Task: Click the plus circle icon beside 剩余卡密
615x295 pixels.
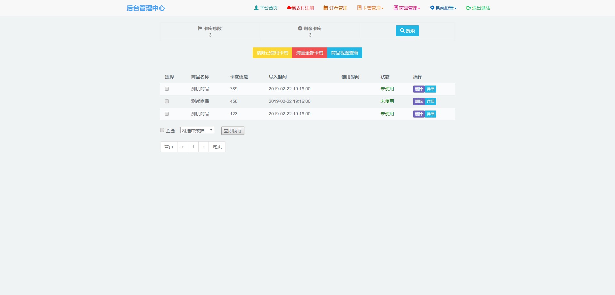Action: click(300, 29)
